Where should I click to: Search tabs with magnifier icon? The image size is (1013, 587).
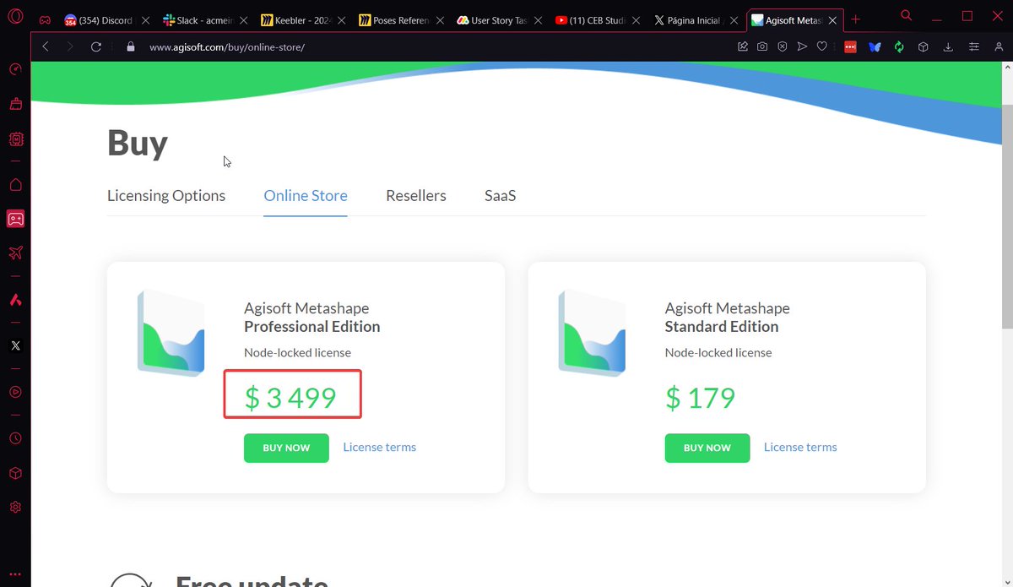pyautogui.click(x=906, y=15)
